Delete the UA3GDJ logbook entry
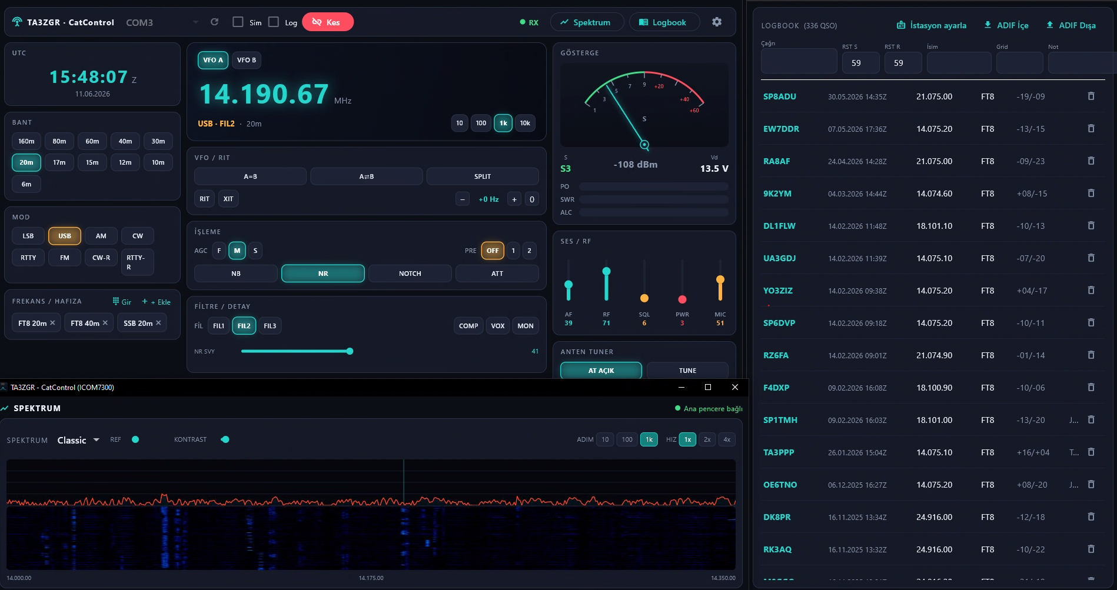This screenshot has width=1117, height=590. pyautogui.click(x=1091, y=258)
